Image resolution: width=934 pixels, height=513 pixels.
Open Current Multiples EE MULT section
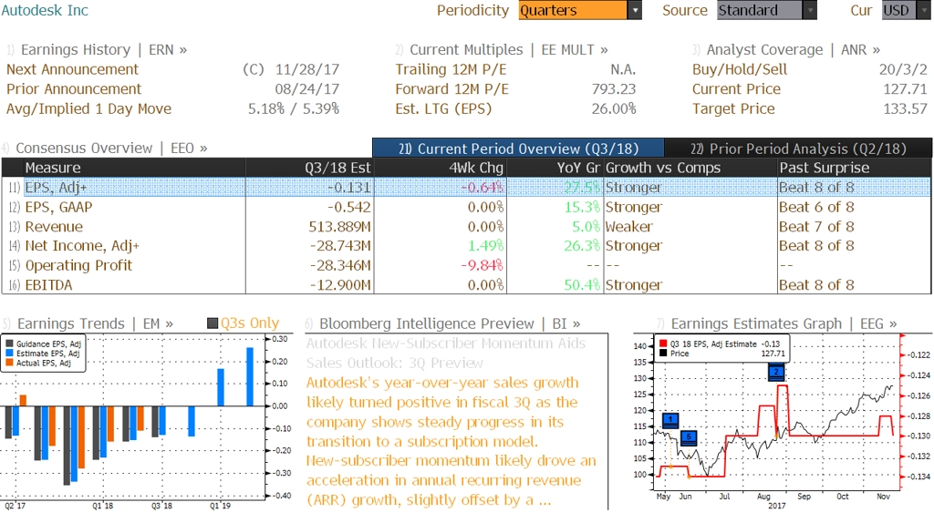pyautogui.click(x=503, y=50)
